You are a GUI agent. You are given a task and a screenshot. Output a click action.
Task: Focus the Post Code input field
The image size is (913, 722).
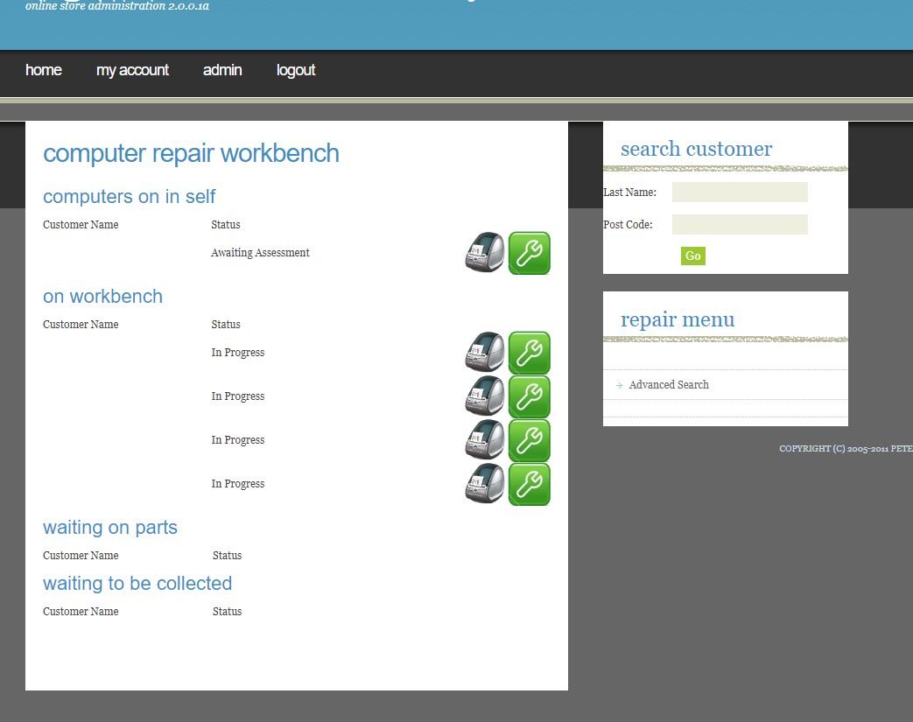pyautogui.click(x=740, y=225)
